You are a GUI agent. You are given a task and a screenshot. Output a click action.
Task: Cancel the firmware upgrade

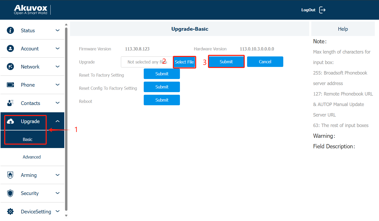(x=265, y=62)
